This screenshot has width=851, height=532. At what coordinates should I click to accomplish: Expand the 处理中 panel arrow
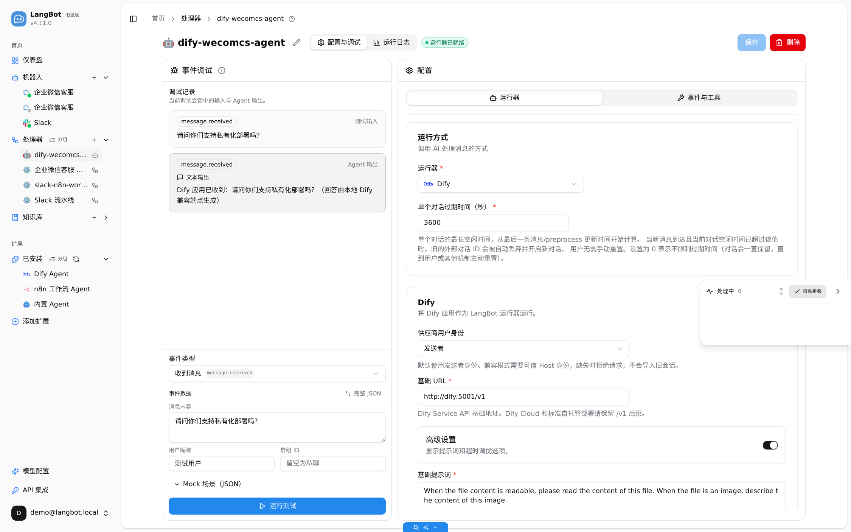tap(838, 291)
